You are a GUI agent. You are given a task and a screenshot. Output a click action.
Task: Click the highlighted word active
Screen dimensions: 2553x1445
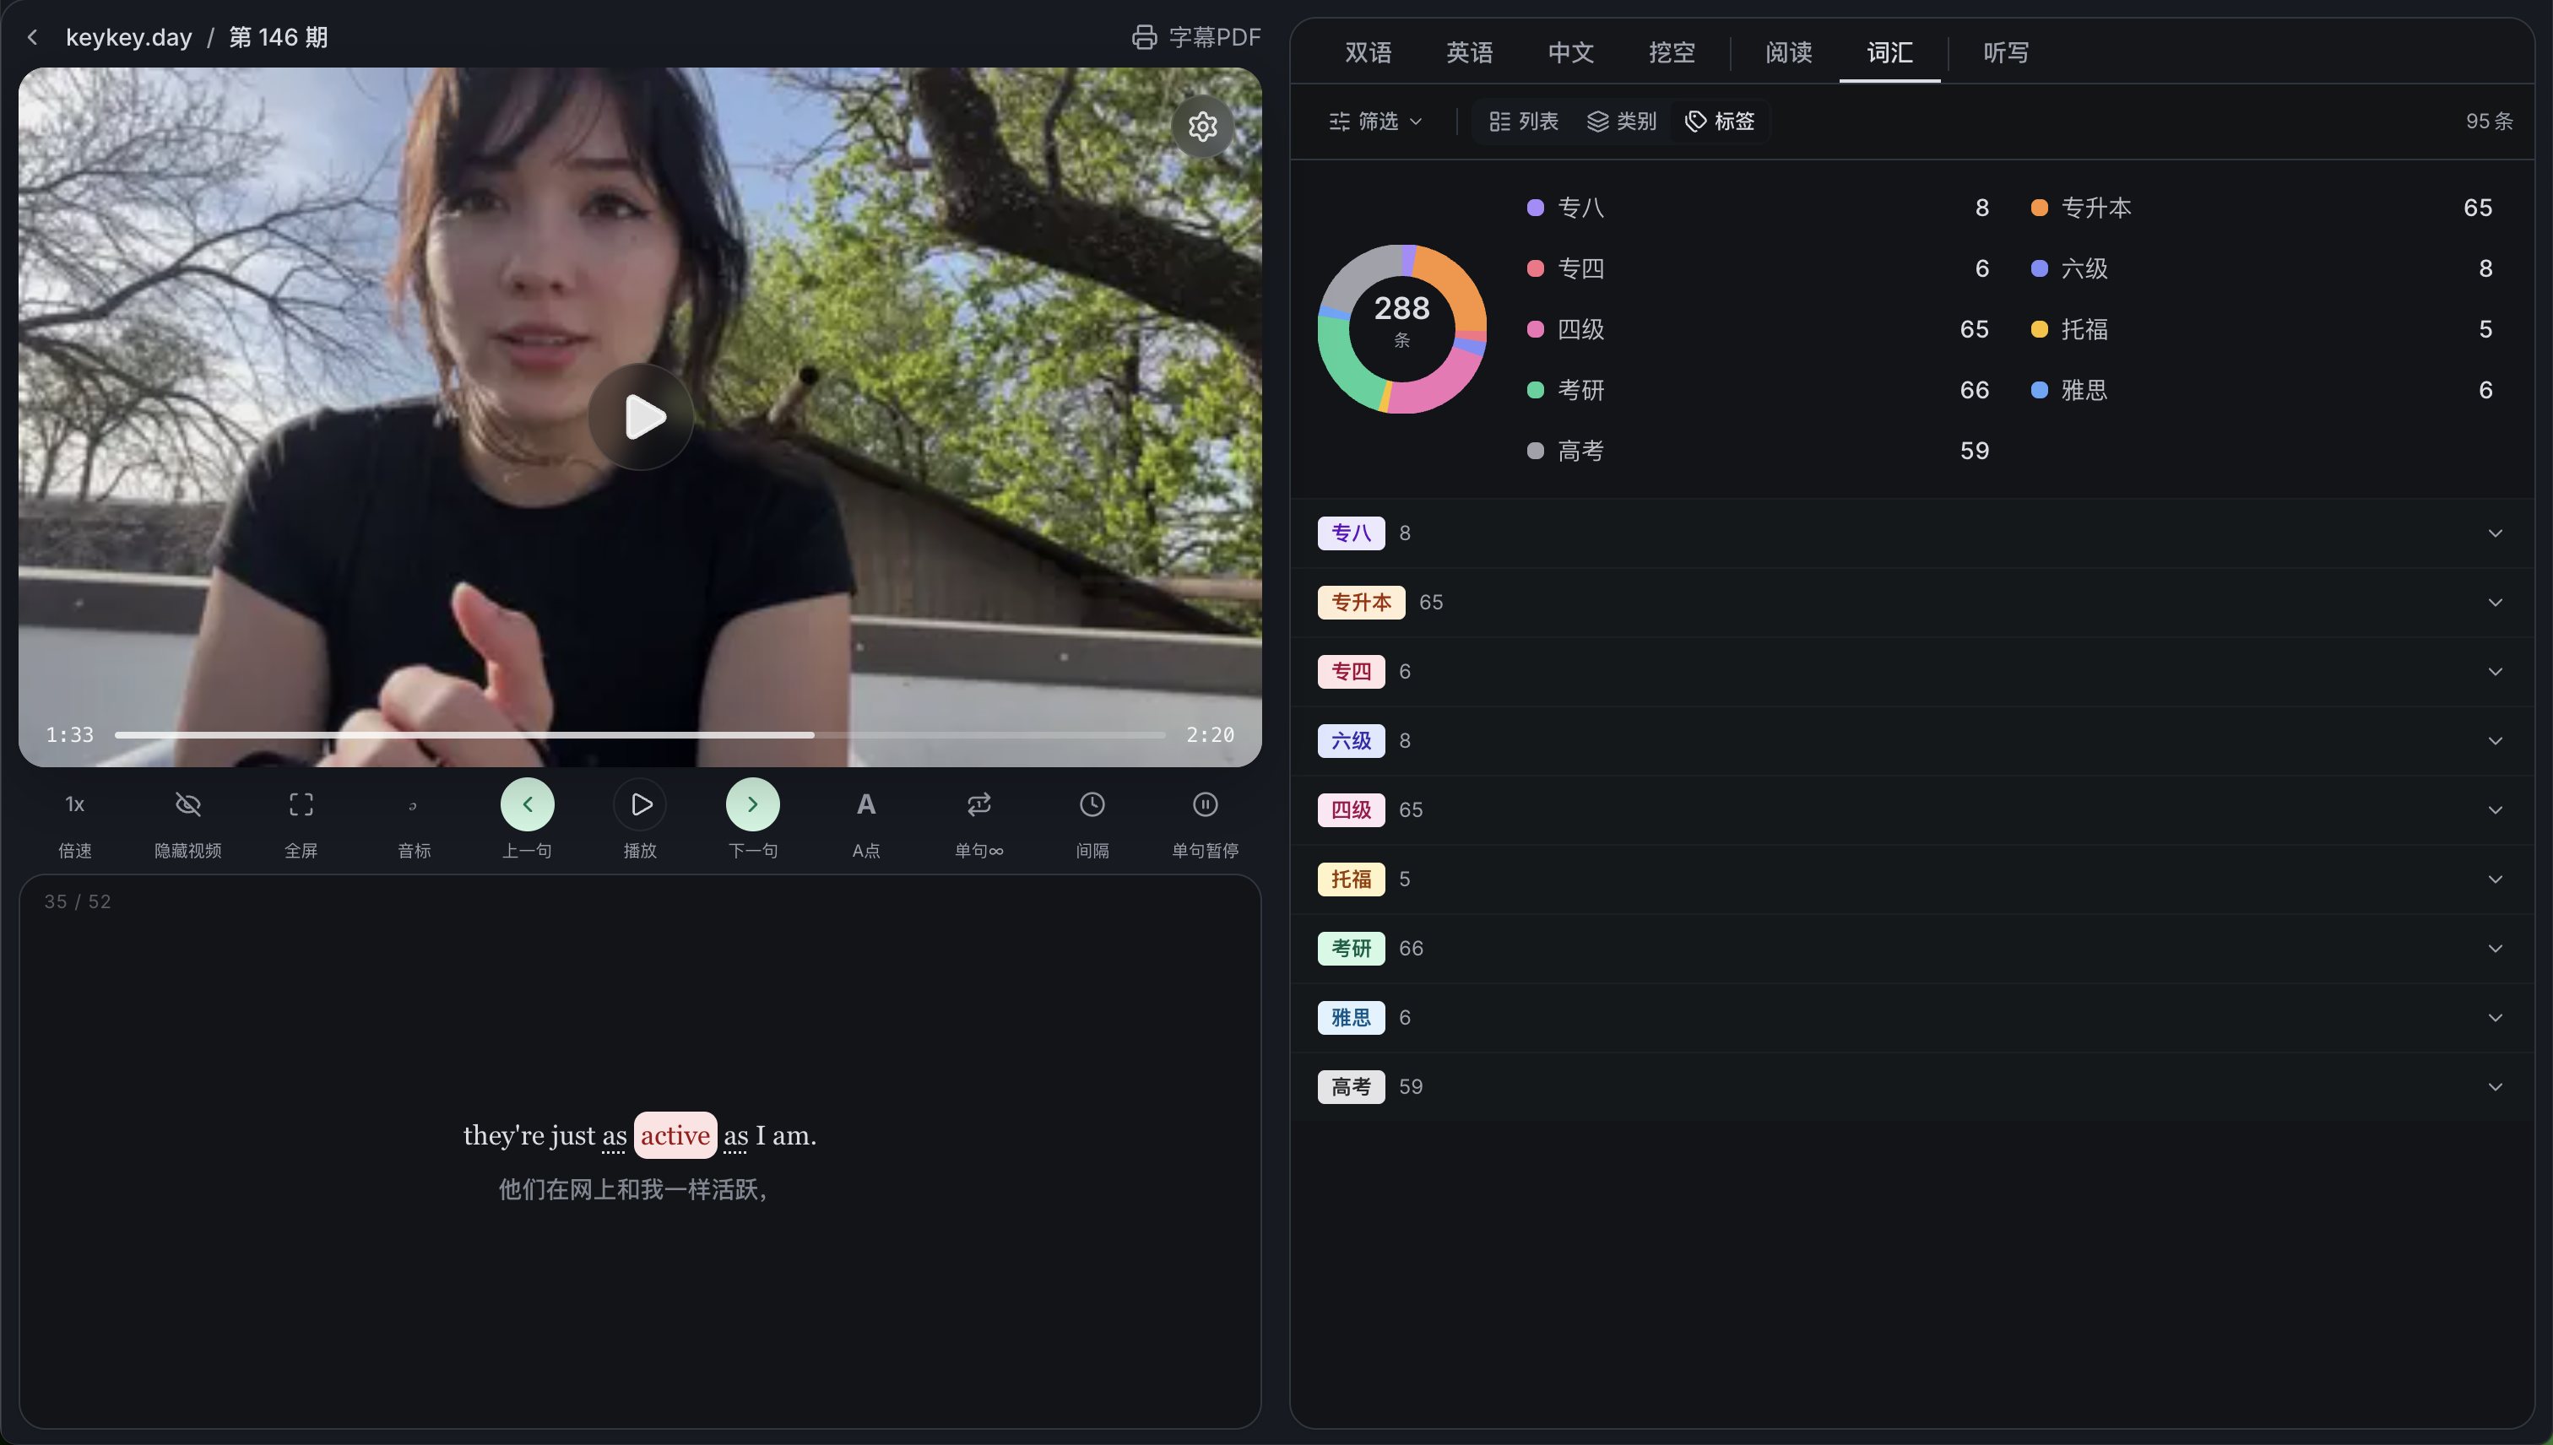[x=675, y=1134]
